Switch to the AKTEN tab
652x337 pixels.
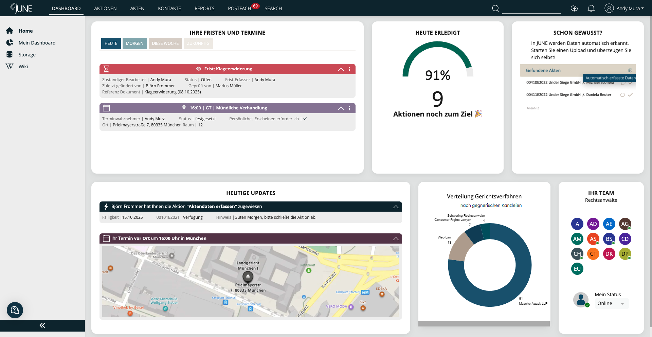(137, 8)
